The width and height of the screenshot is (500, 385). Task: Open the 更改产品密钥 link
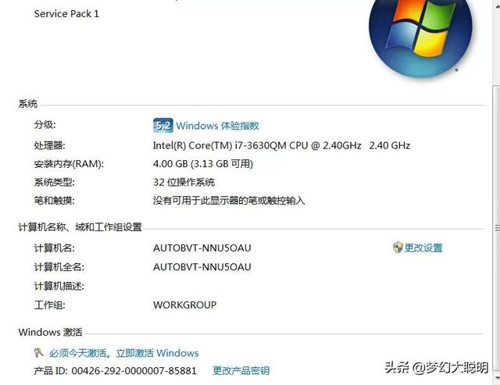click(x=241, y=370)
